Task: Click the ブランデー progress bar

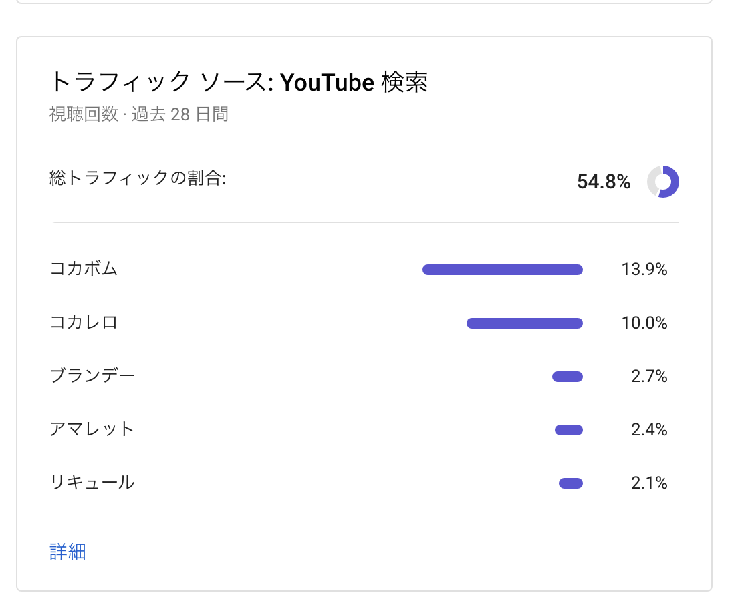Action: [x=568, y=377]
